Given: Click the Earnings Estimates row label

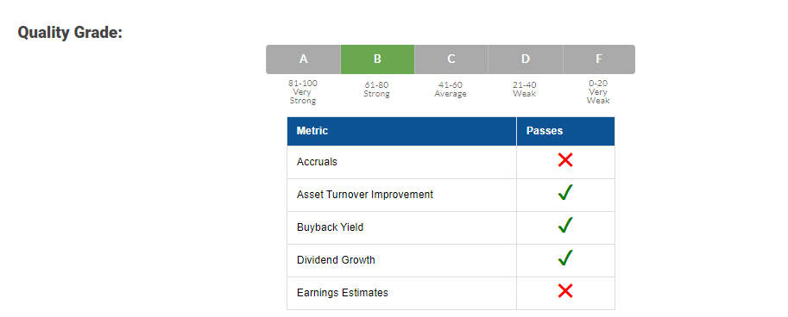Looking at the screenshot, I should coord(343,292).
